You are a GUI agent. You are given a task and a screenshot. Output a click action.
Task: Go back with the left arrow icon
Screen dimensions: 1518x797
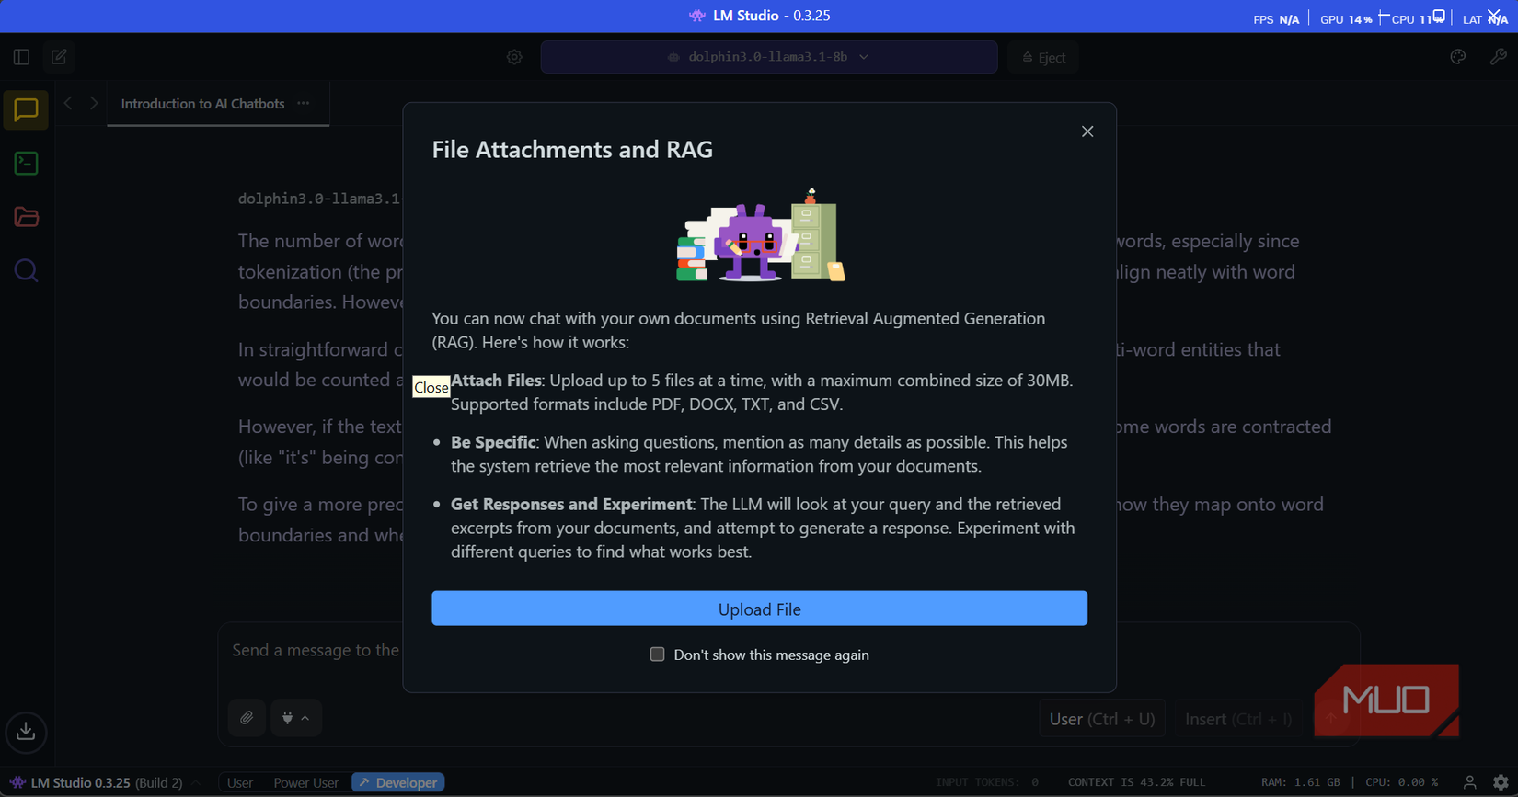click(x=68, y=104)
